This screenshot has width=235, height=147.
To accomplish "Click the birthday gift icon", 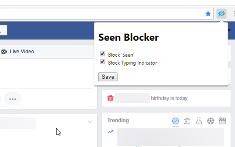I will [110, 98].
